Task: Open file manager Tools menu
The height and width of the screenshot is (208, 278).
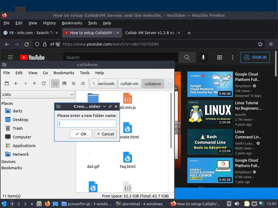Action: click(85, 73)
